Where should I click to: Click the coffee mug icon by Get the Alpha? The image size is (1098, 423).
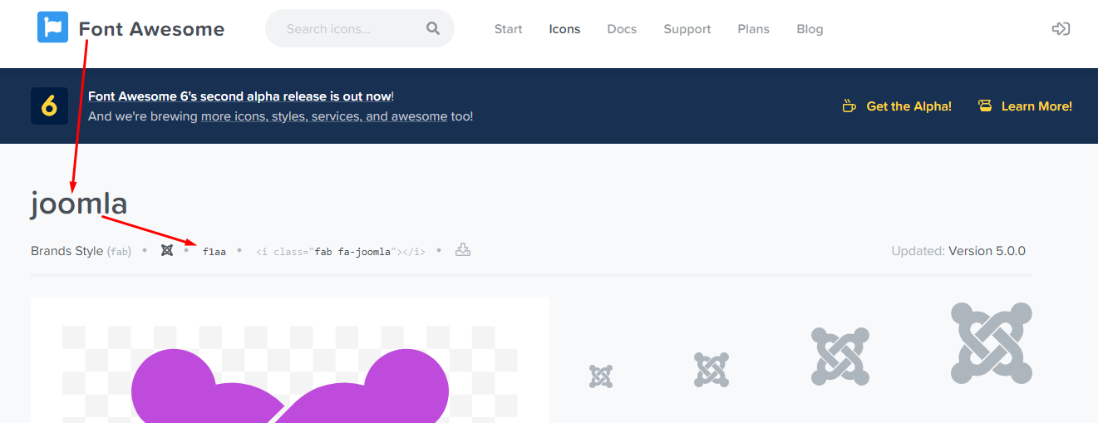tap(849, 106)
